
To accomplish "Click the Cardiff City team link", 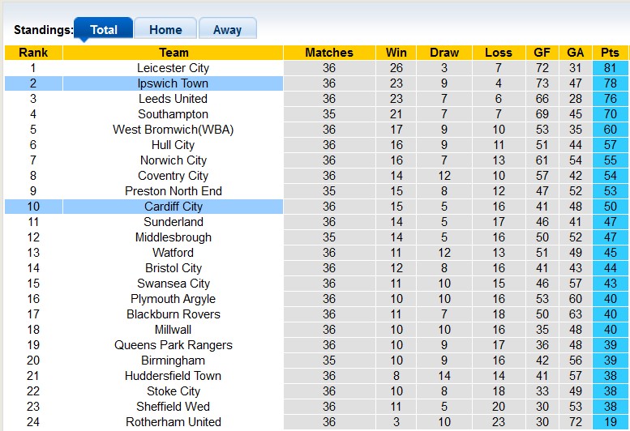I will (173, 207).
